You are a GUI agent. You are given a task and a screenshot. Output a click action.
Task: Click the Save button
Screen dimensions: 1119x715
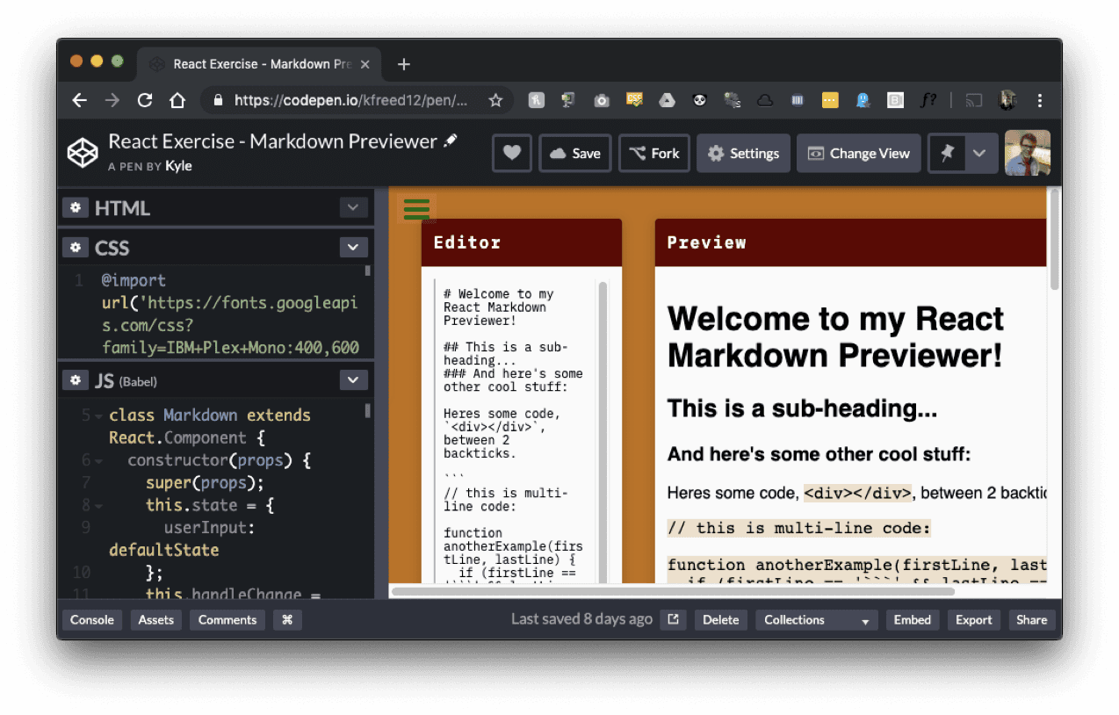pos(574,153)
